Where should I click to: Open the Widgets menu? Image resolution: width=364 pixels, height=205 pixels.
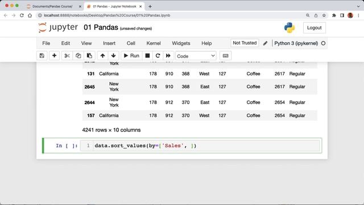click(181, 43)
